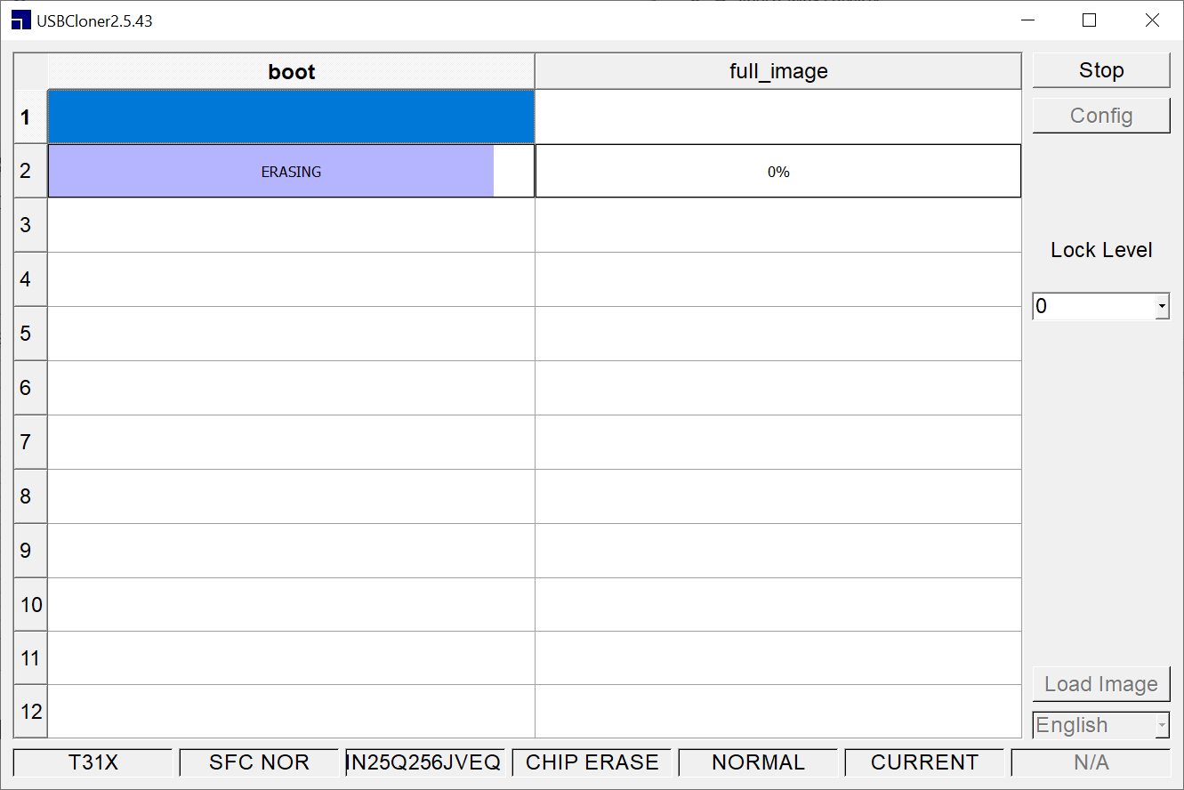Screen dimensions: 1184x790
Task: Close the USBCloner window
Action: coord(1152,20)
